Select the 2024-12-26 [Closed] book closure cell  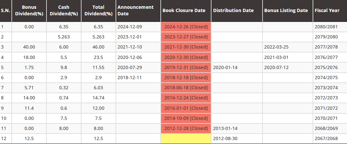186,27
